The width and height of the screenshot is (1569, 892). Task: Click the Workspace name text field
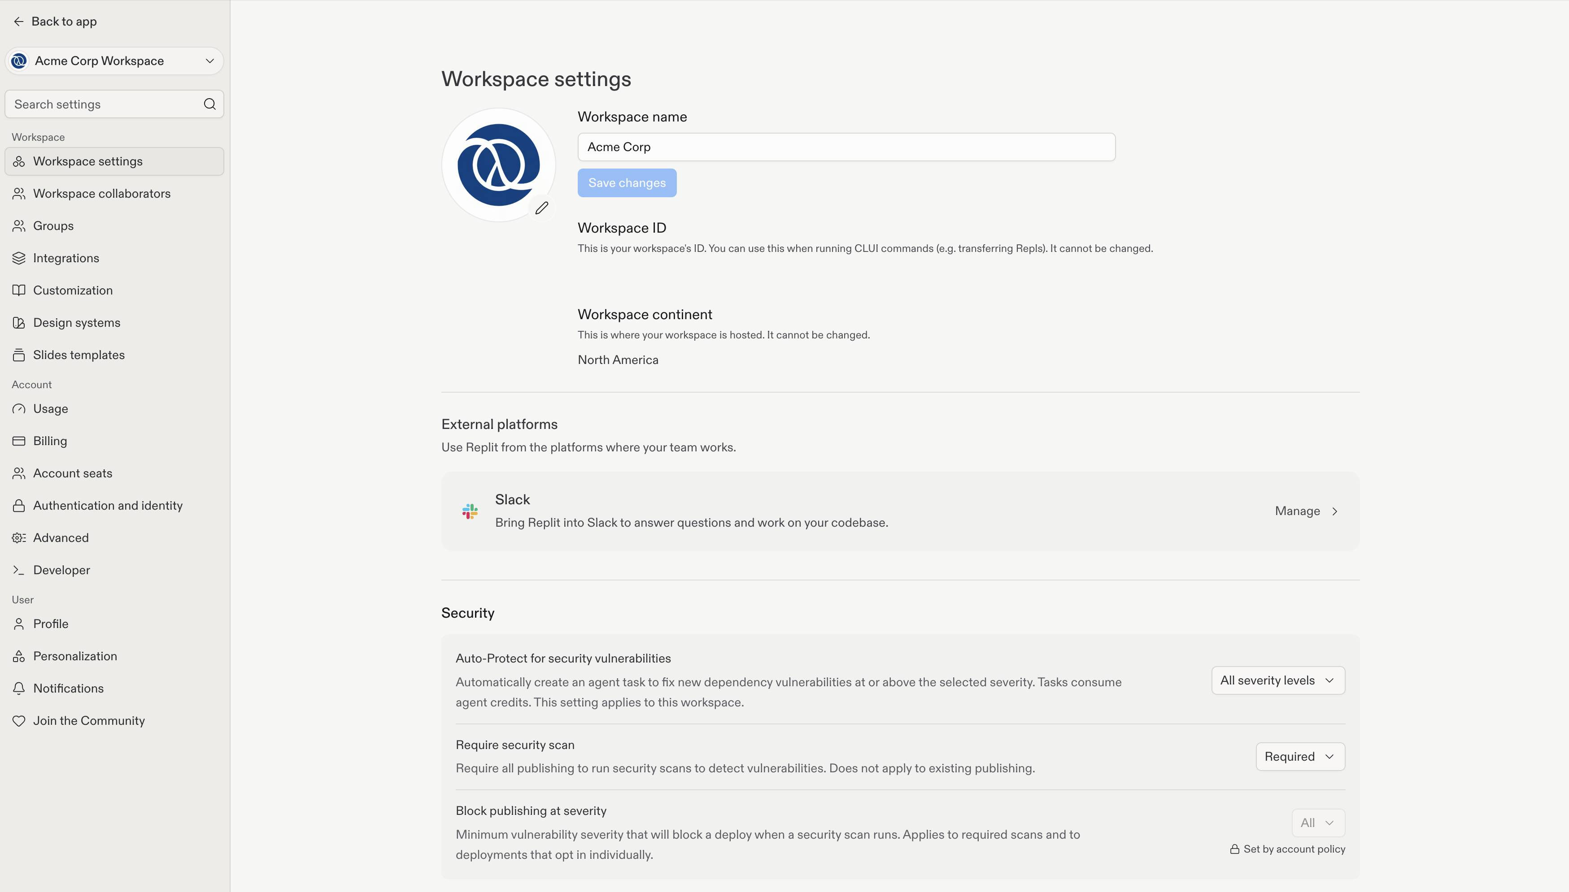pyautogui.click(x=846, y=147)
